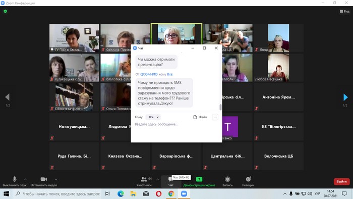
Task: Click the QCOM-BTD sender name link
Action: 149,74
